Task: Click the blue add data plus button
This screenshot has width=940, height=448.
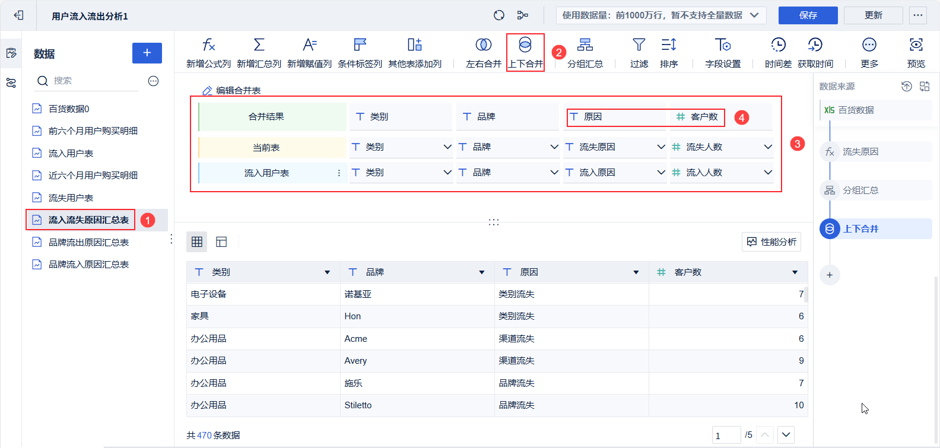Action: click(147, 53)
